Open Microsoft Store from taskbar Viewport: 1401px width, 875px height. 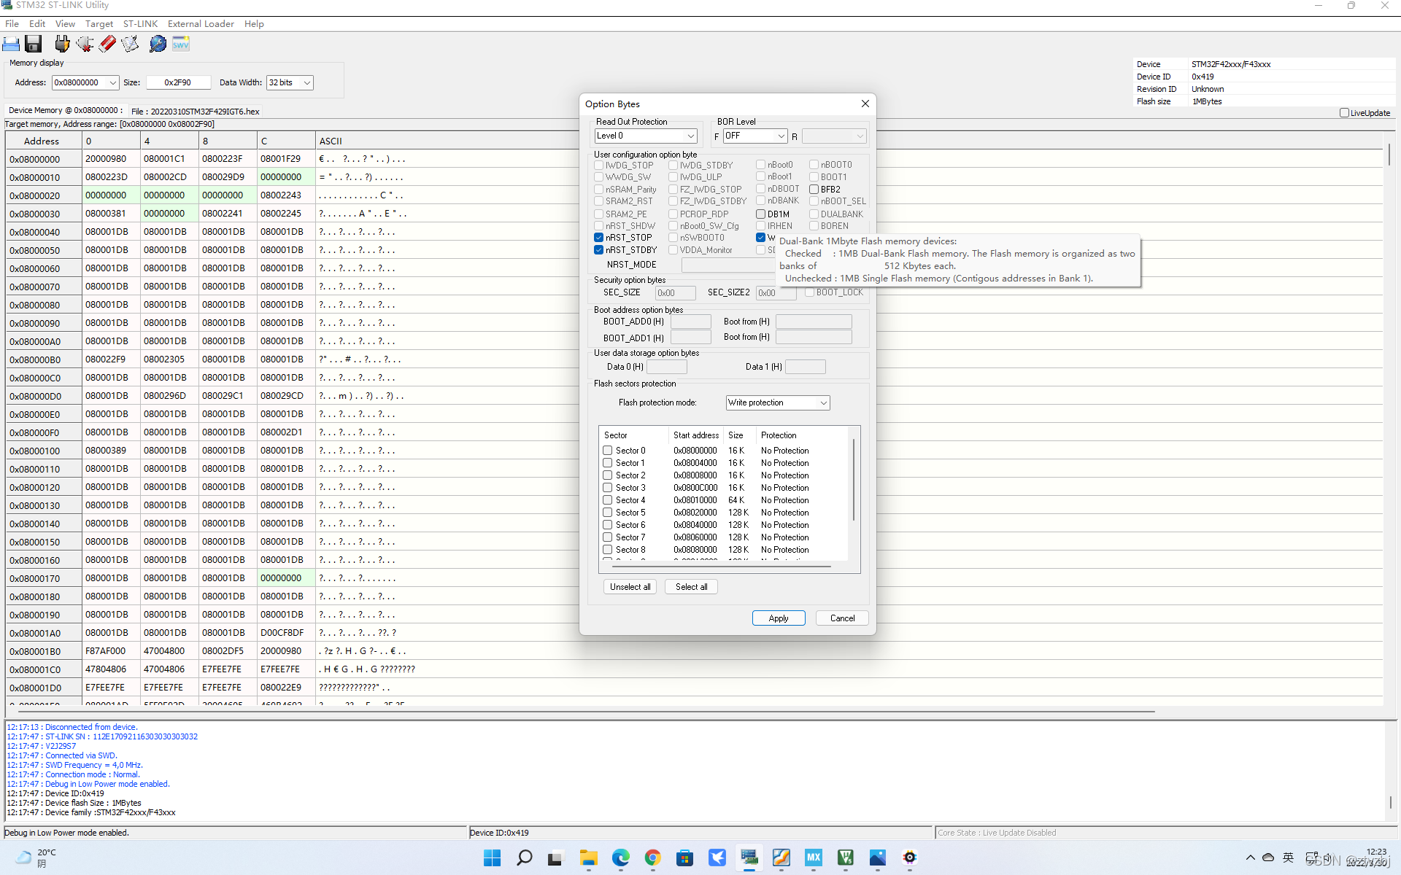[684, 857]
